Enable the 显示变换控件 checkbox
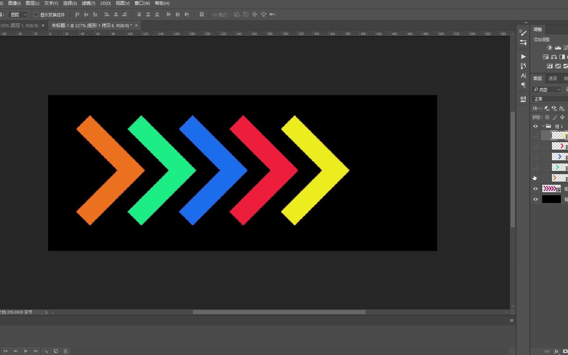 point(36,14)
